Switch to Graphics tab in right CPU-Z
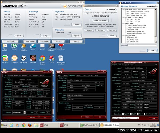160x133 pixels. pyautogui.click(x=90, y=75)
